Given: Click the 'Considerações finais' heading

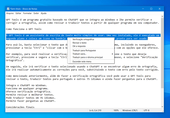Looking at the screenshot, I should pos(20,107).
